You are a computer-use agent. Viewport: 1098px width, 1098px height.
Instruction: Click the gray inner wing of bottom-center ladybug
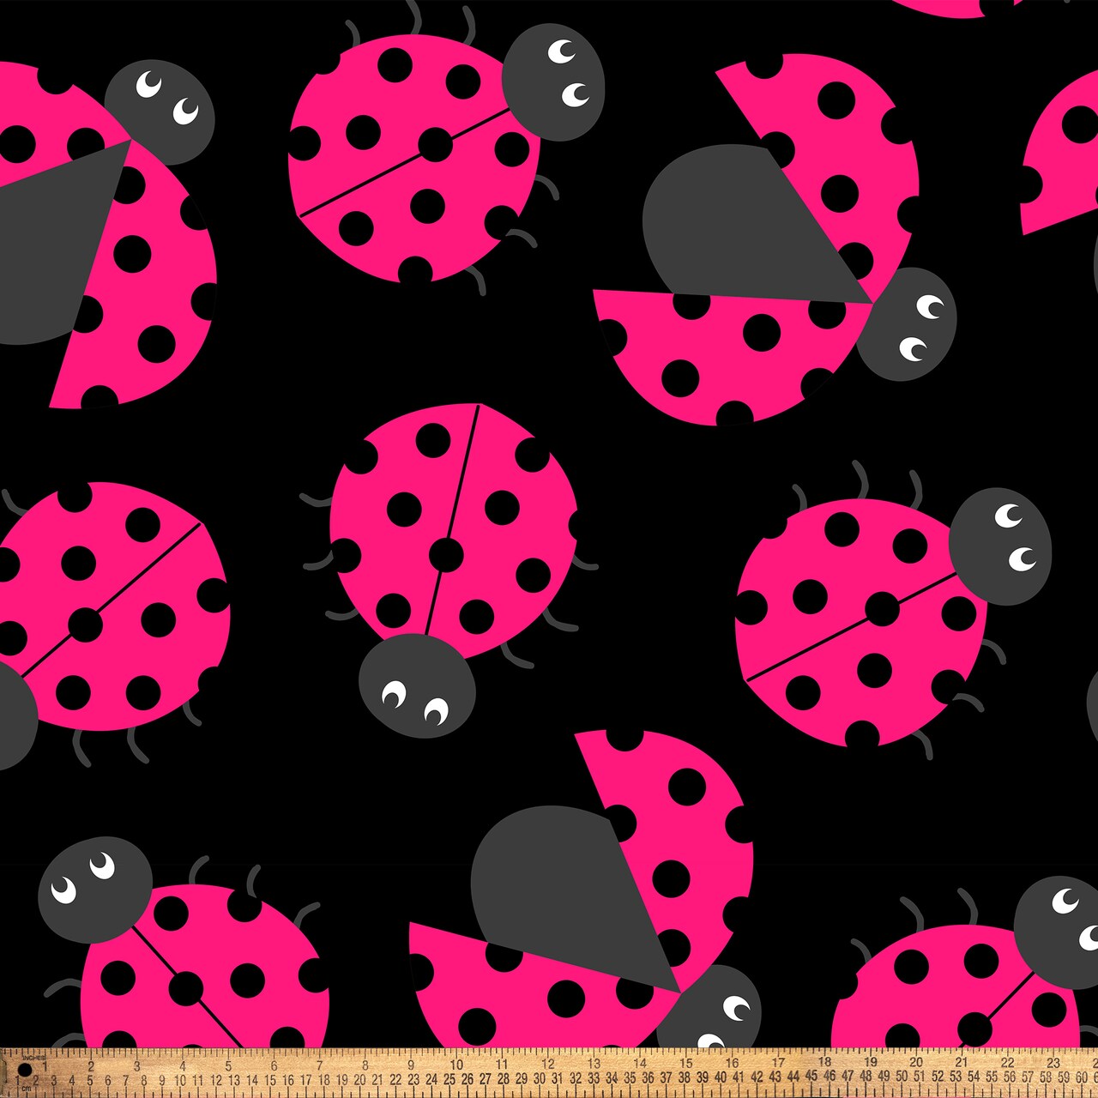point(566,884)
